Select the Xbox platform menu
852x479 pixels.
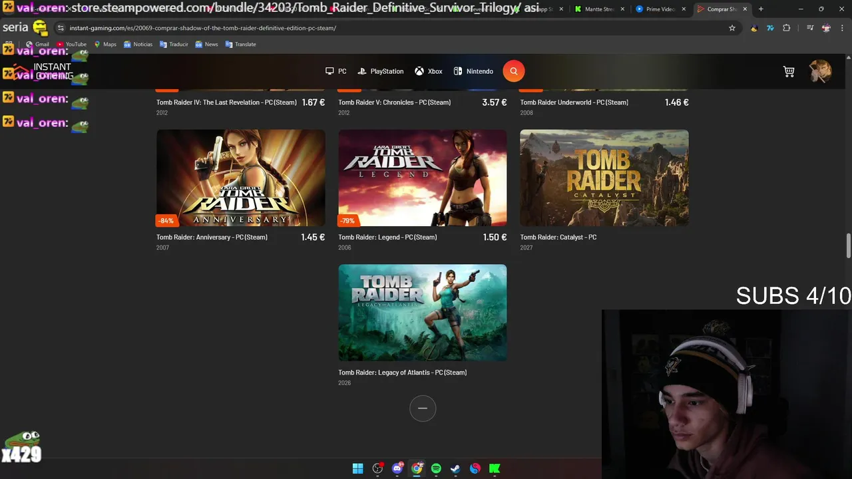[x=429, y=71]
